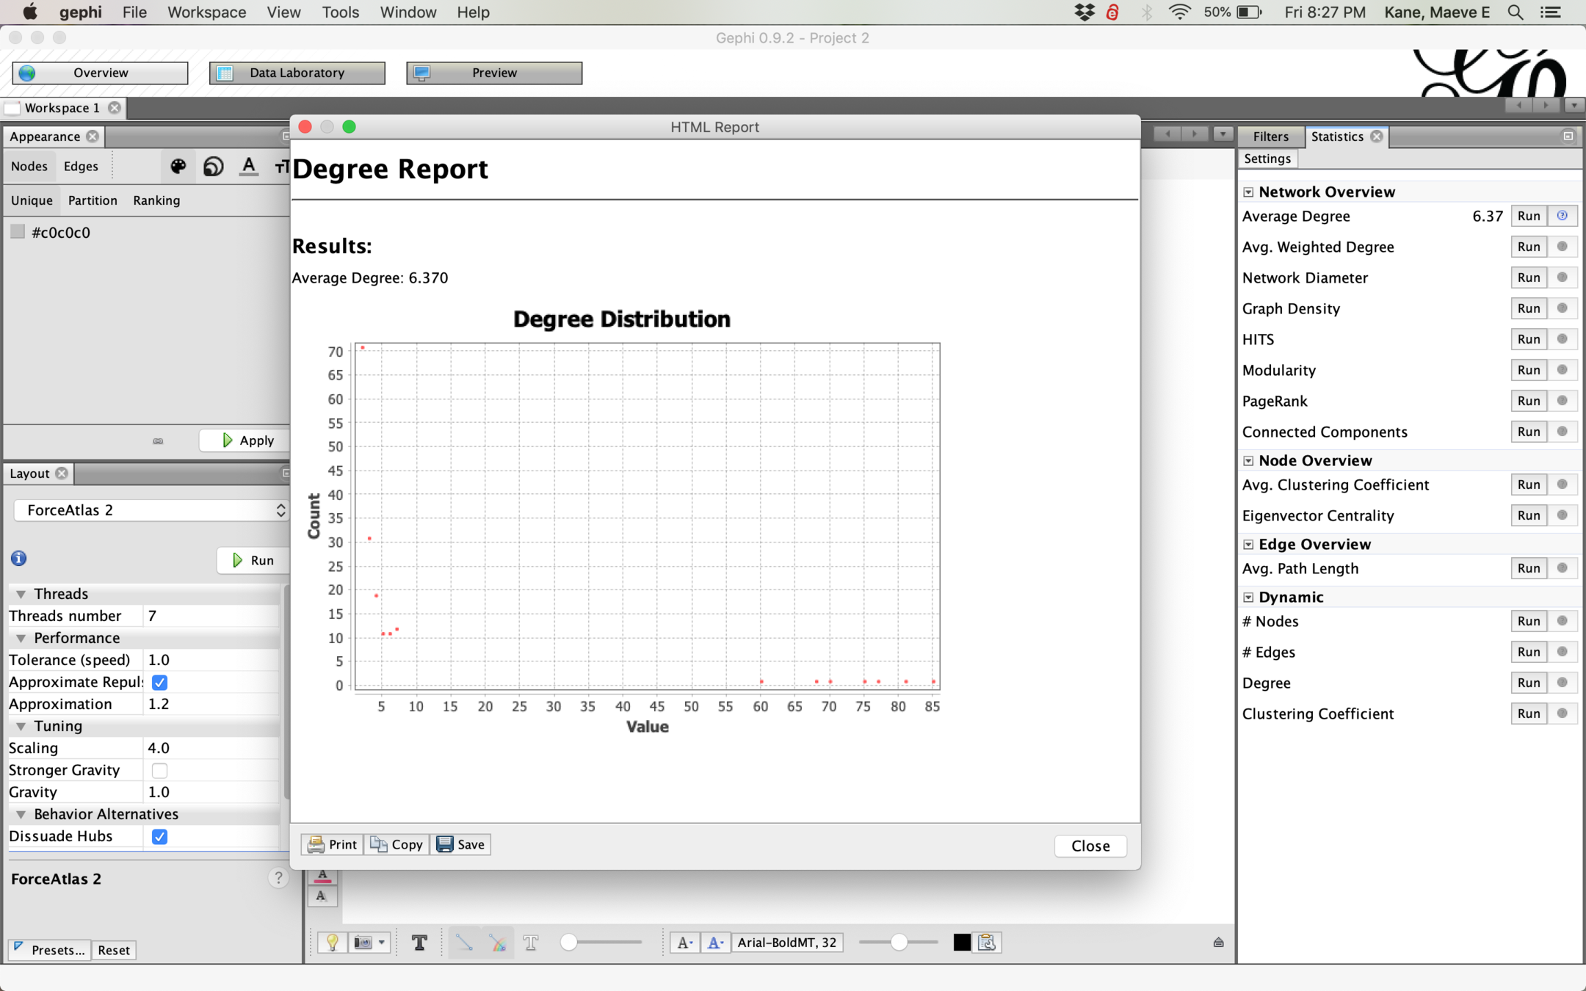Viewport: 1586px width, 991px height.
Task: Open the Tools menu
Action: point(340,12)
